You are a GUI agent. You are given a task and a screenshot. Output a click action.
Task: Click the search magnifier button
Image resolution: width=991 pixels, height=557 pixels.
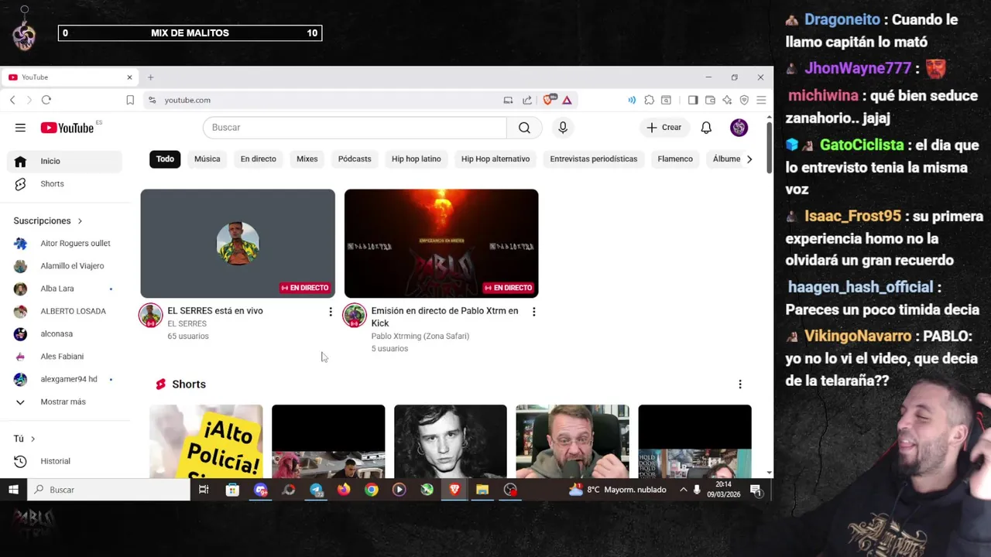(524, 128)
